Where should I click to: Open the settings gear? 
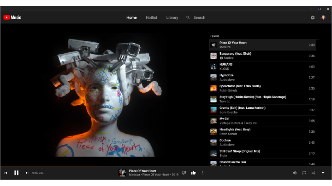click(312, 17)
